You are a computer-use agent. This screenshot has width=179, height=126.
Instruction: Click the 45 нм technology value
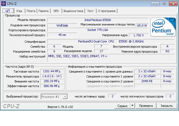[x=62, y=35]
